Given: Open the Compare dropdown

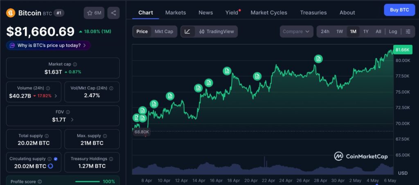Looking at the screenshot, I should (x=296, y=31).
